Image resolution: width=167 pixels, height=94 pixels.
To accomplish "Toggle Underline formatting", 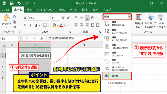I will click(x=36, y=25).
